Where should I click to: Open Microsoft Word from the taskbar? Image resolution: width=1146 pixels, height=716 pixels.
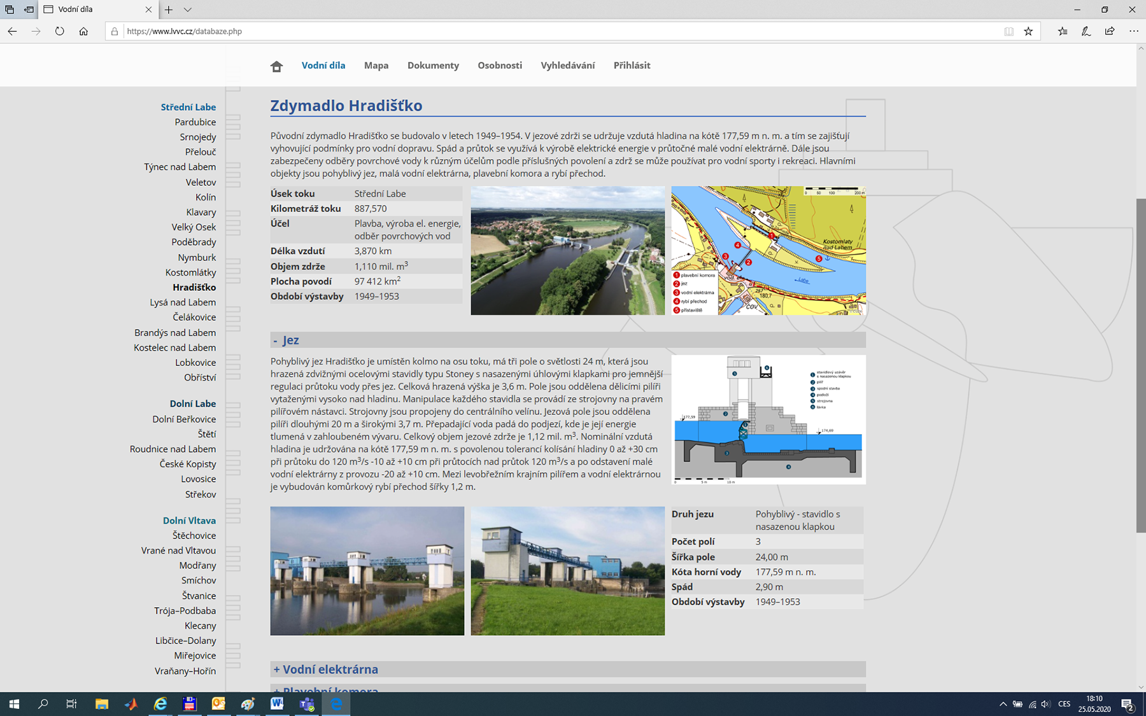[277, 704]
